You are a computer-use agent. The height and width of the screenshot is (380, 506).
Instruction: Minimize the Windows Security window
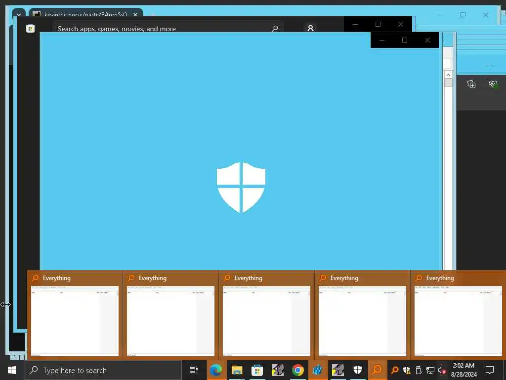tap(382, 41)
